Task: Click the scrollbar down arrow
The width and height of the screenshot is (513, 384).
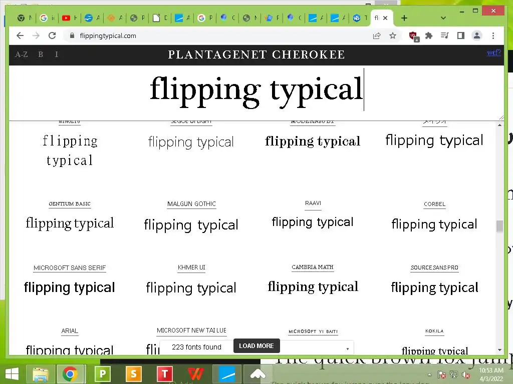Action: [499, 349]
